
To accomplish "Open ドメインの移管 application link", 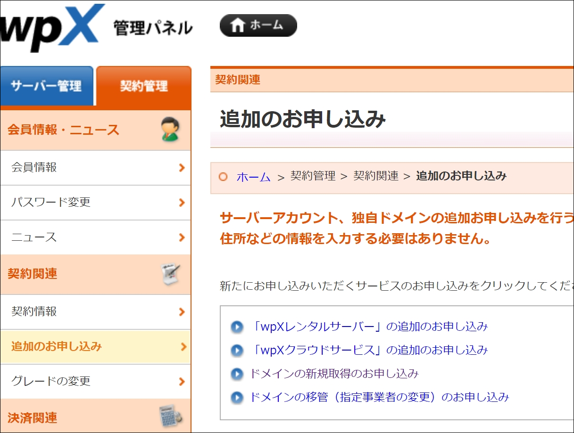I will pyautogui.click(x=380, y=397).
